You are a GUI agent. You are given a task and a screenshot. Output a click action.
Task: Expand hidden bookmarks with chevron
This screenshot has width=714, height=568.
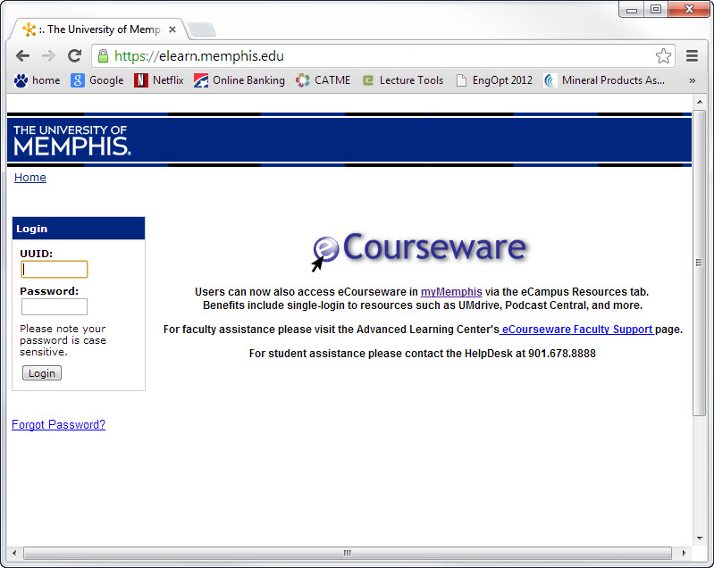point(693,80)
